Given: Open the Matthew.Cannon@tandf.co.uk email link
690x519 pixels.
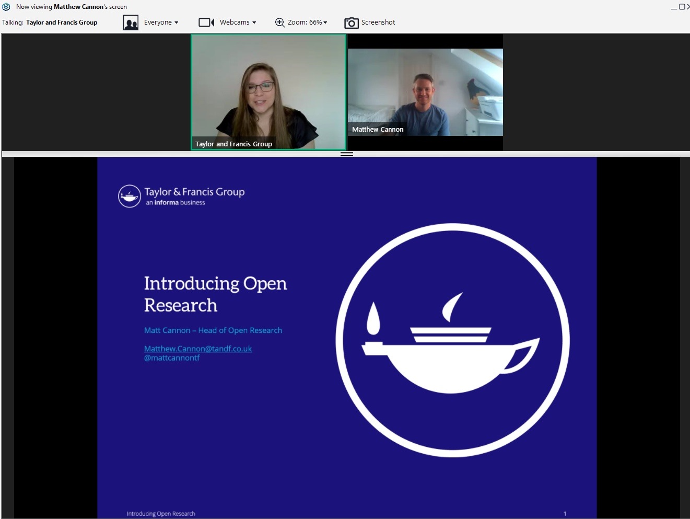Looking at the screenshot, I should pyautogui.click(x=198, y=349).
